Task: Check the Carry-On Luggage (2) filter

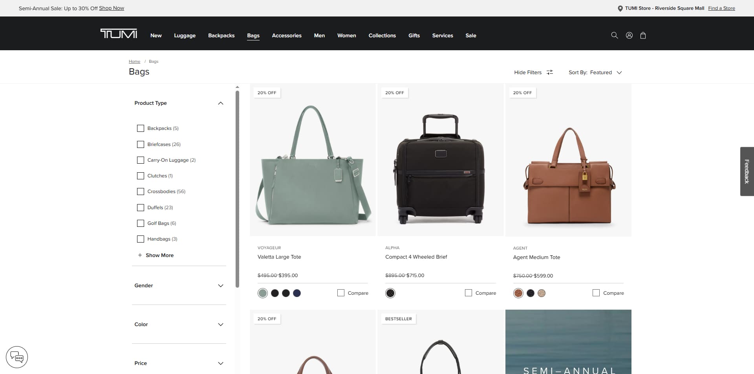Action: (140, 160)
